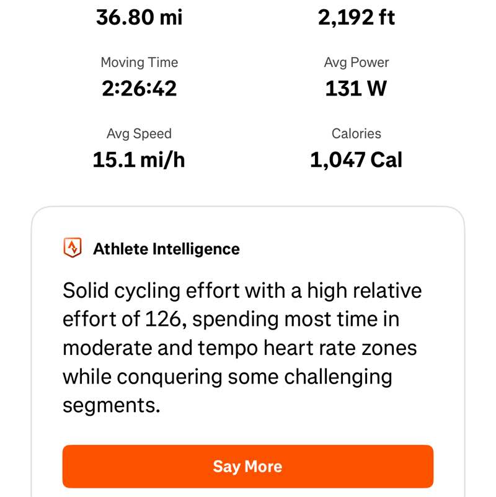Click the Avg Power label
The width and height of the screenshot is (496, 497).
pos(356,63)
